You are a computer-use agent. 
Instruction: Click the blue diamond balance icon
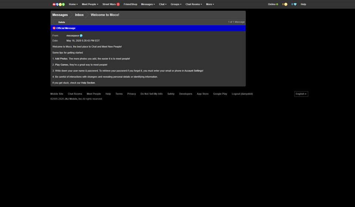tap(295, 4)
